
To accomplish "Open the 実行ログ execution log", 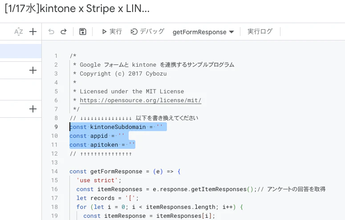I will (260, 32).
